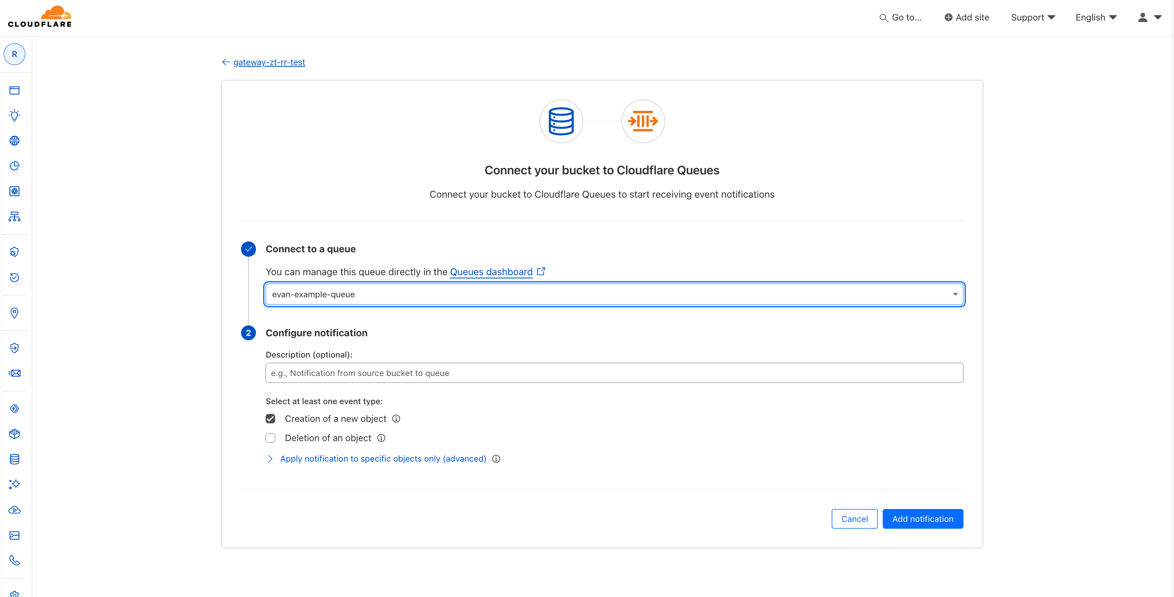Open the user account menu

pyautogui.click(x=1149, y=17)
